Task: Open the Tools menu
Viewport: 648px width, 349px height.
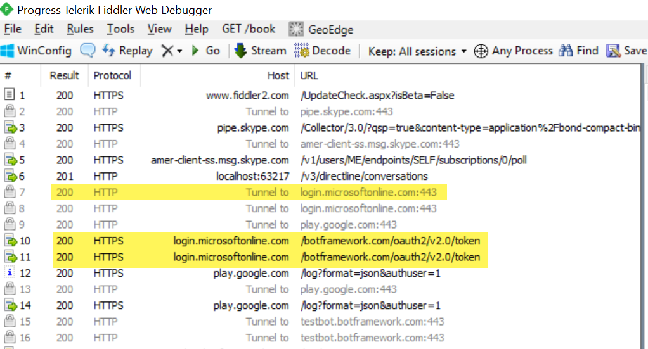Action: 120,29
